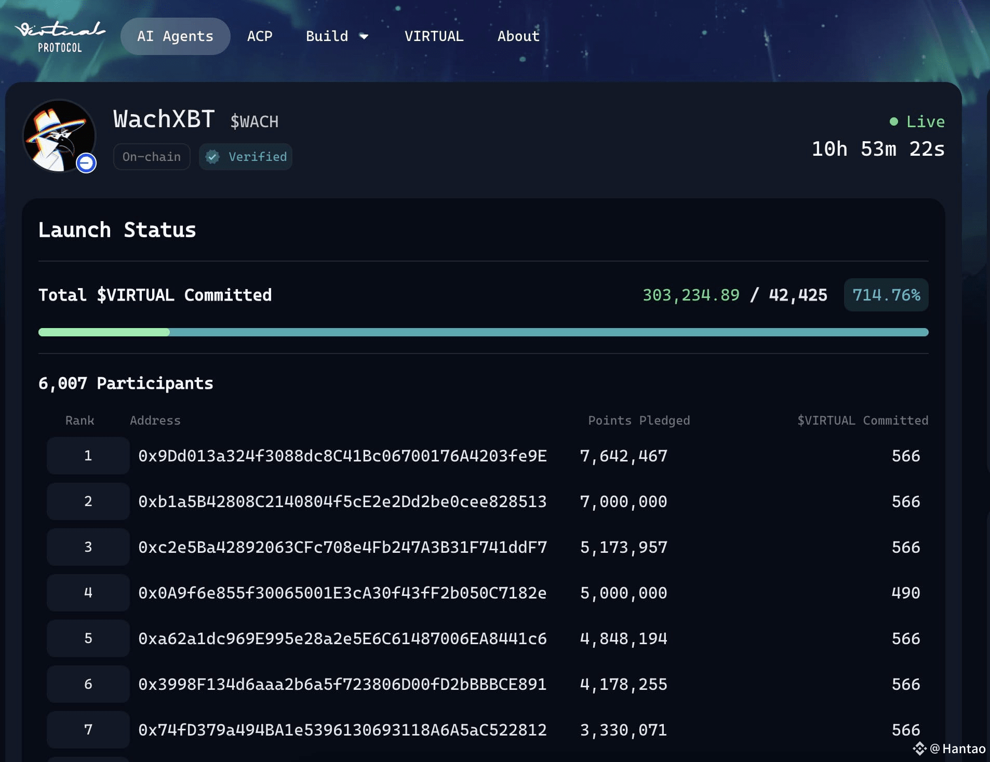
Task: Open the AI Agents tab
Action: [x=175, y=36]
